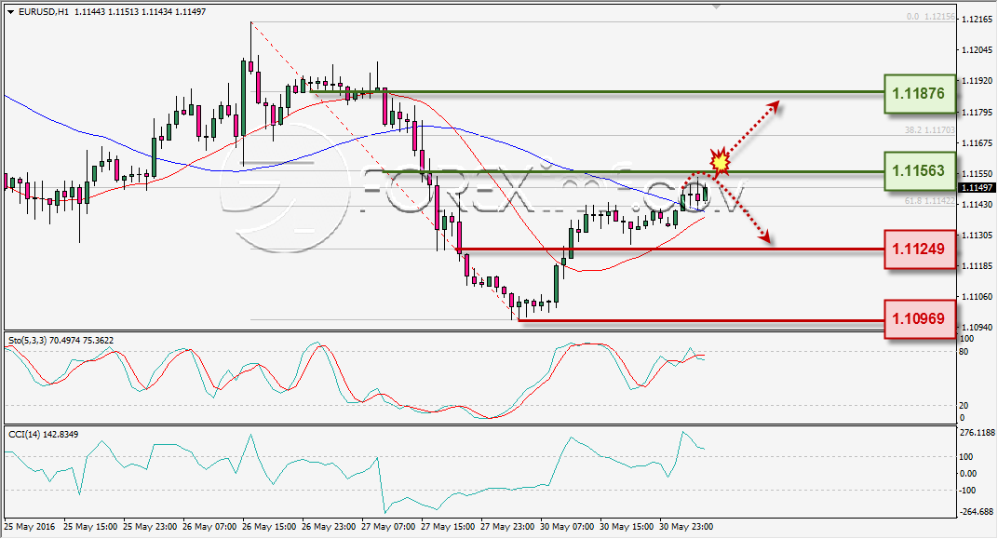Click price axis value 1.12165
The image size is (998, 539).
[x=977, y=20]
